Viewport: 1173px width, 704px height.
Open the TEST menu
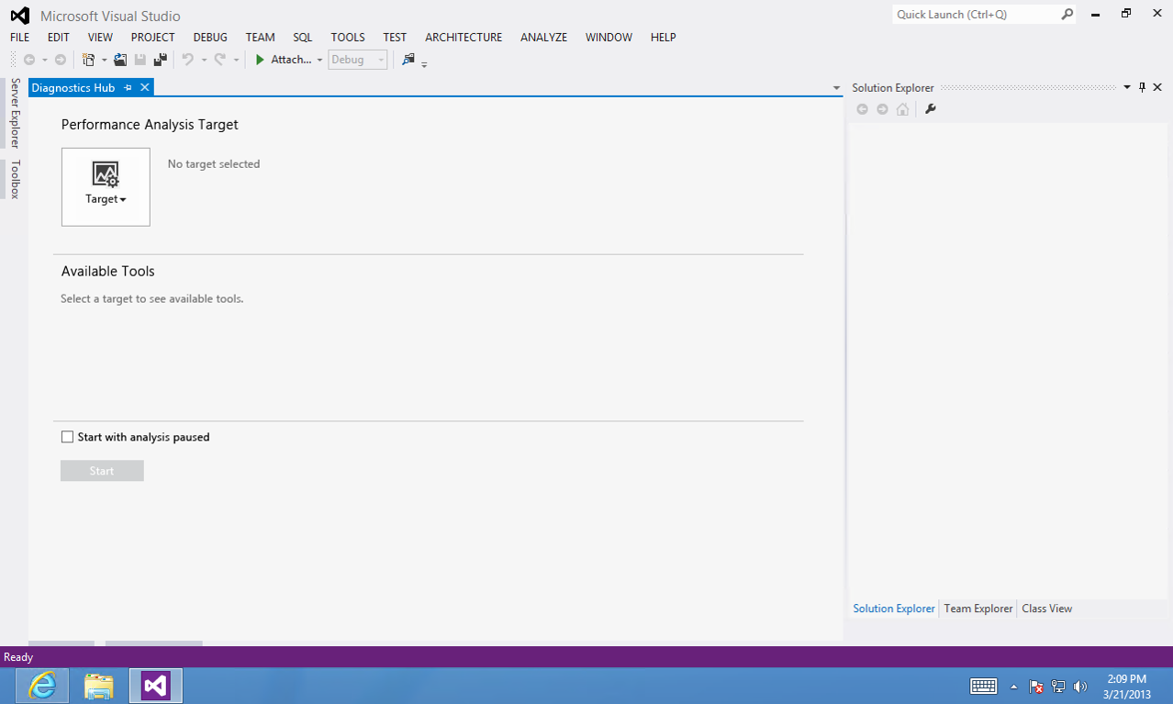click(x=395, y=38)
